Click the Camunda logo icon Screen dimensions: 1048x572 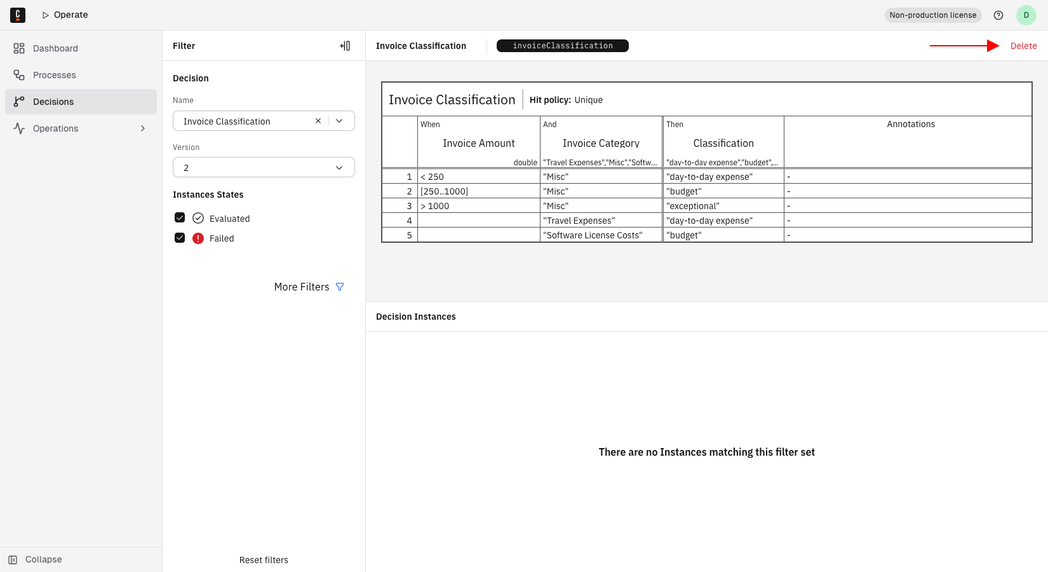[x=18, y=15]
